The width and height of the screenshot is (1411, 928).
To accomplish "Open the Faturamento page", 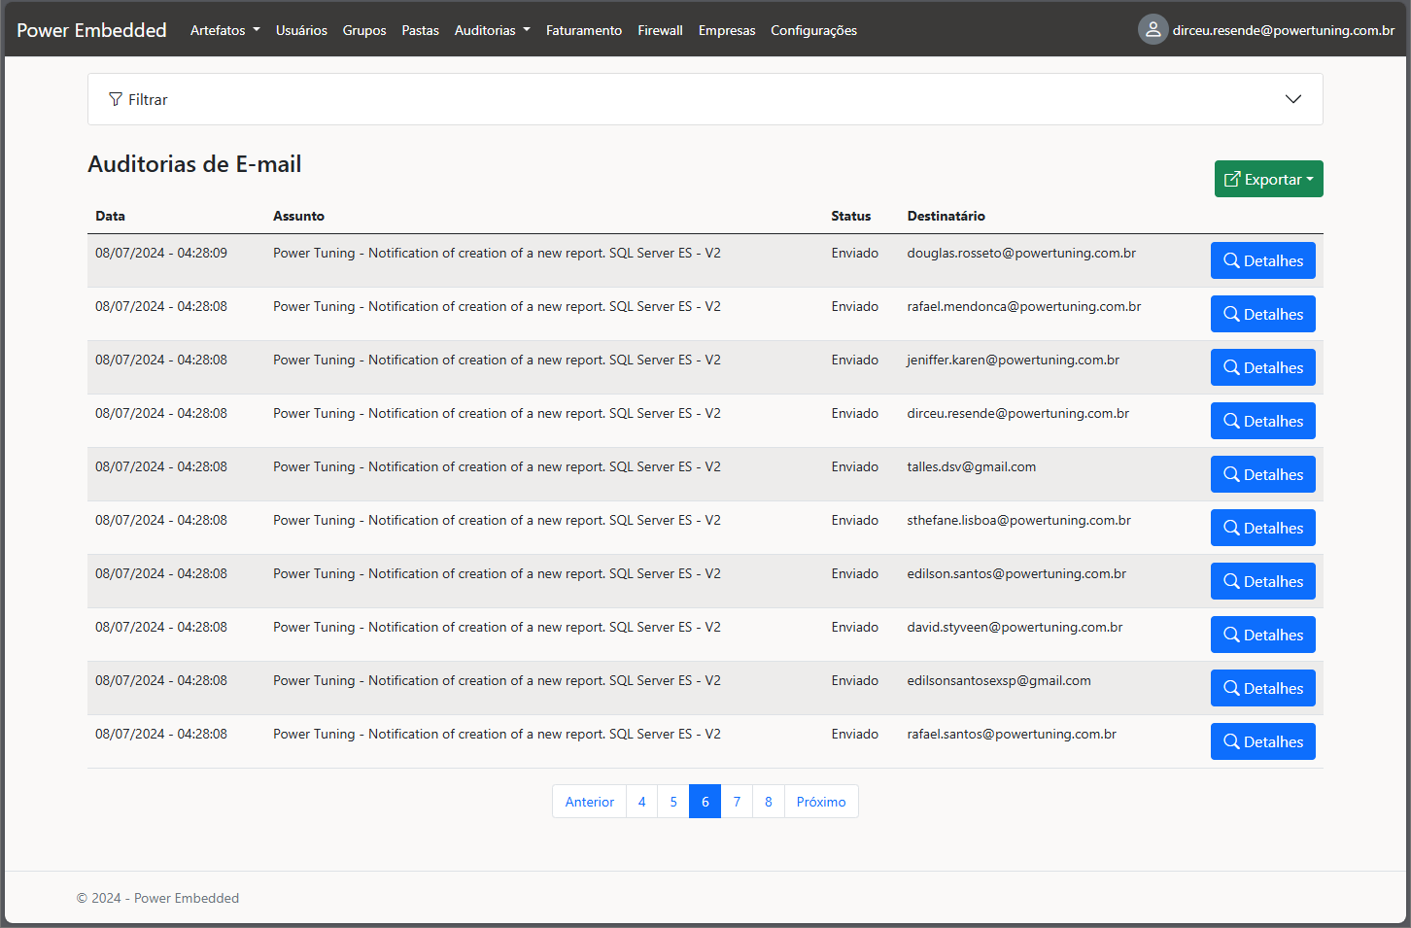I will coord(583,30).
